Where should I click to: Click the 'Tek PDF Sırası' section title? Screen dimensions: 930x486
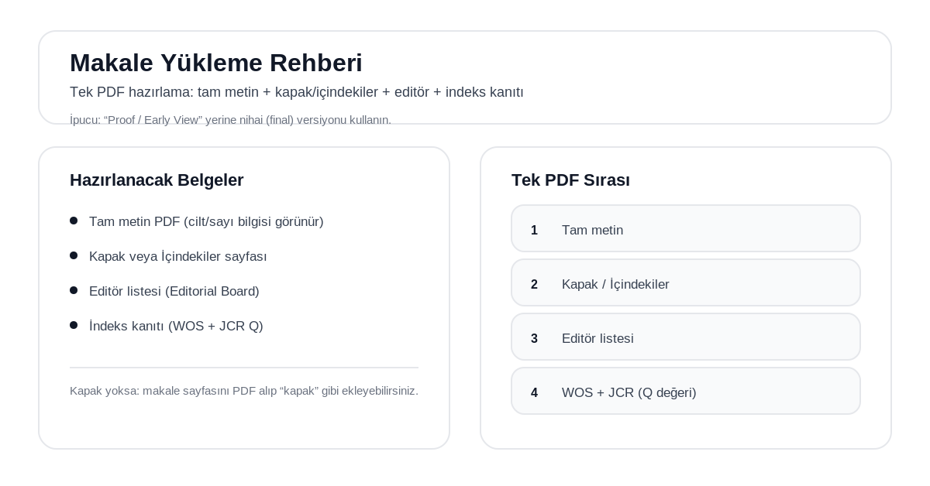click(x=570, y=180)
